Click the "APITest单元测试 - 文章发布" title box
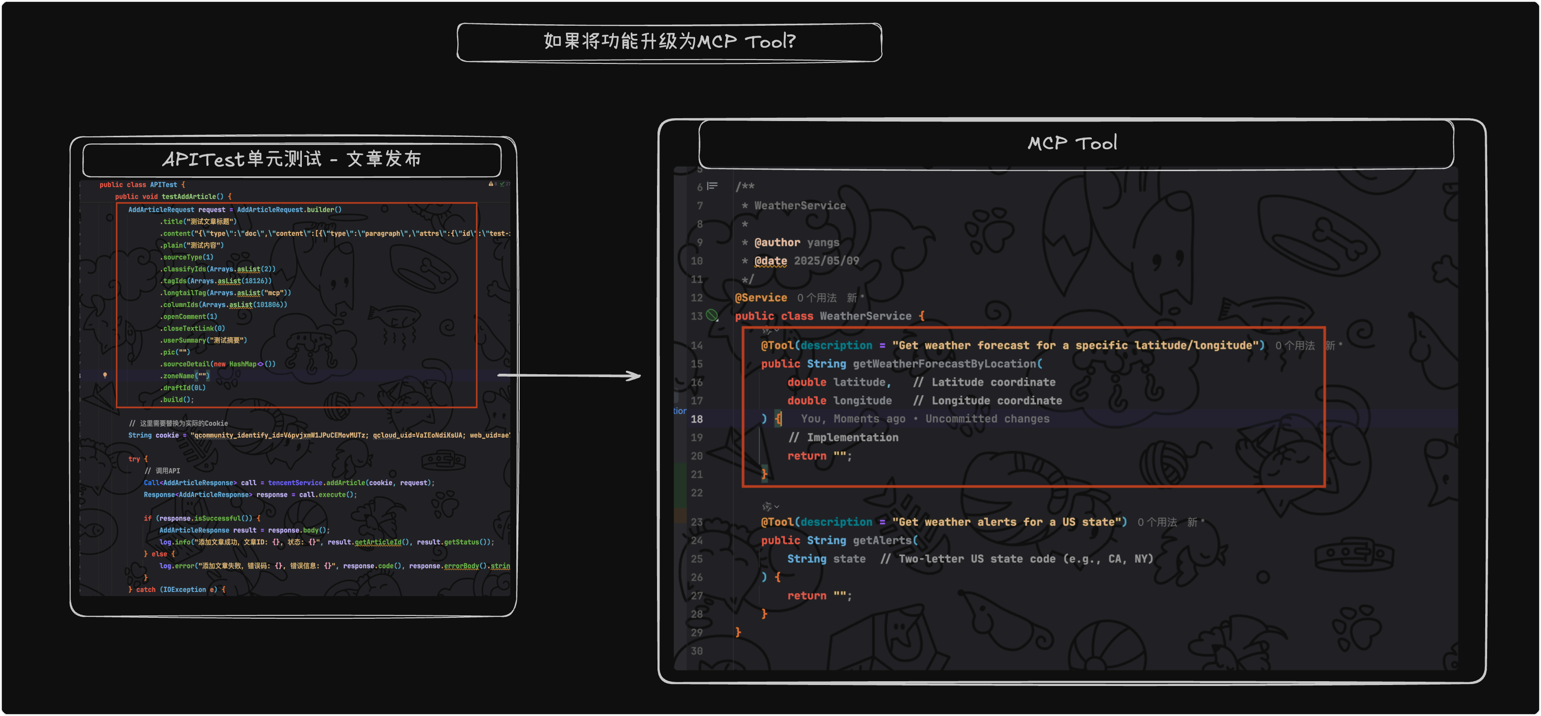The image size is (1541, 716). 291,159
